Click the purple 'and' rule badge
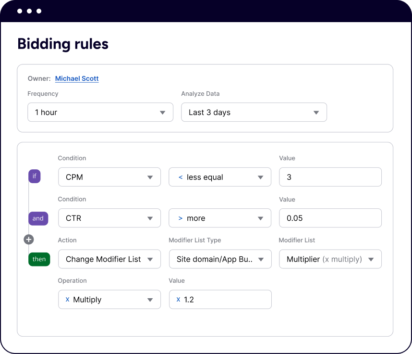Viewport: 412px width, 354px height. click(38, 218)
